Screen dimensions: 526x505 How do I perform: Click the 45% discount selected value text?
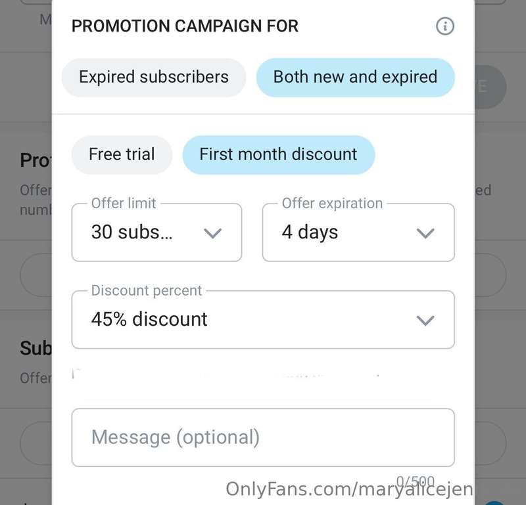[x=149, y=319]
